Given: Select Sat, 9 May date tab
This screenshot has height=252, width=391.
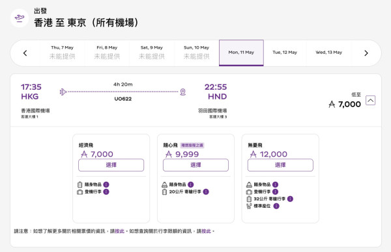Looking at the screenshot, I should [152, 53].
